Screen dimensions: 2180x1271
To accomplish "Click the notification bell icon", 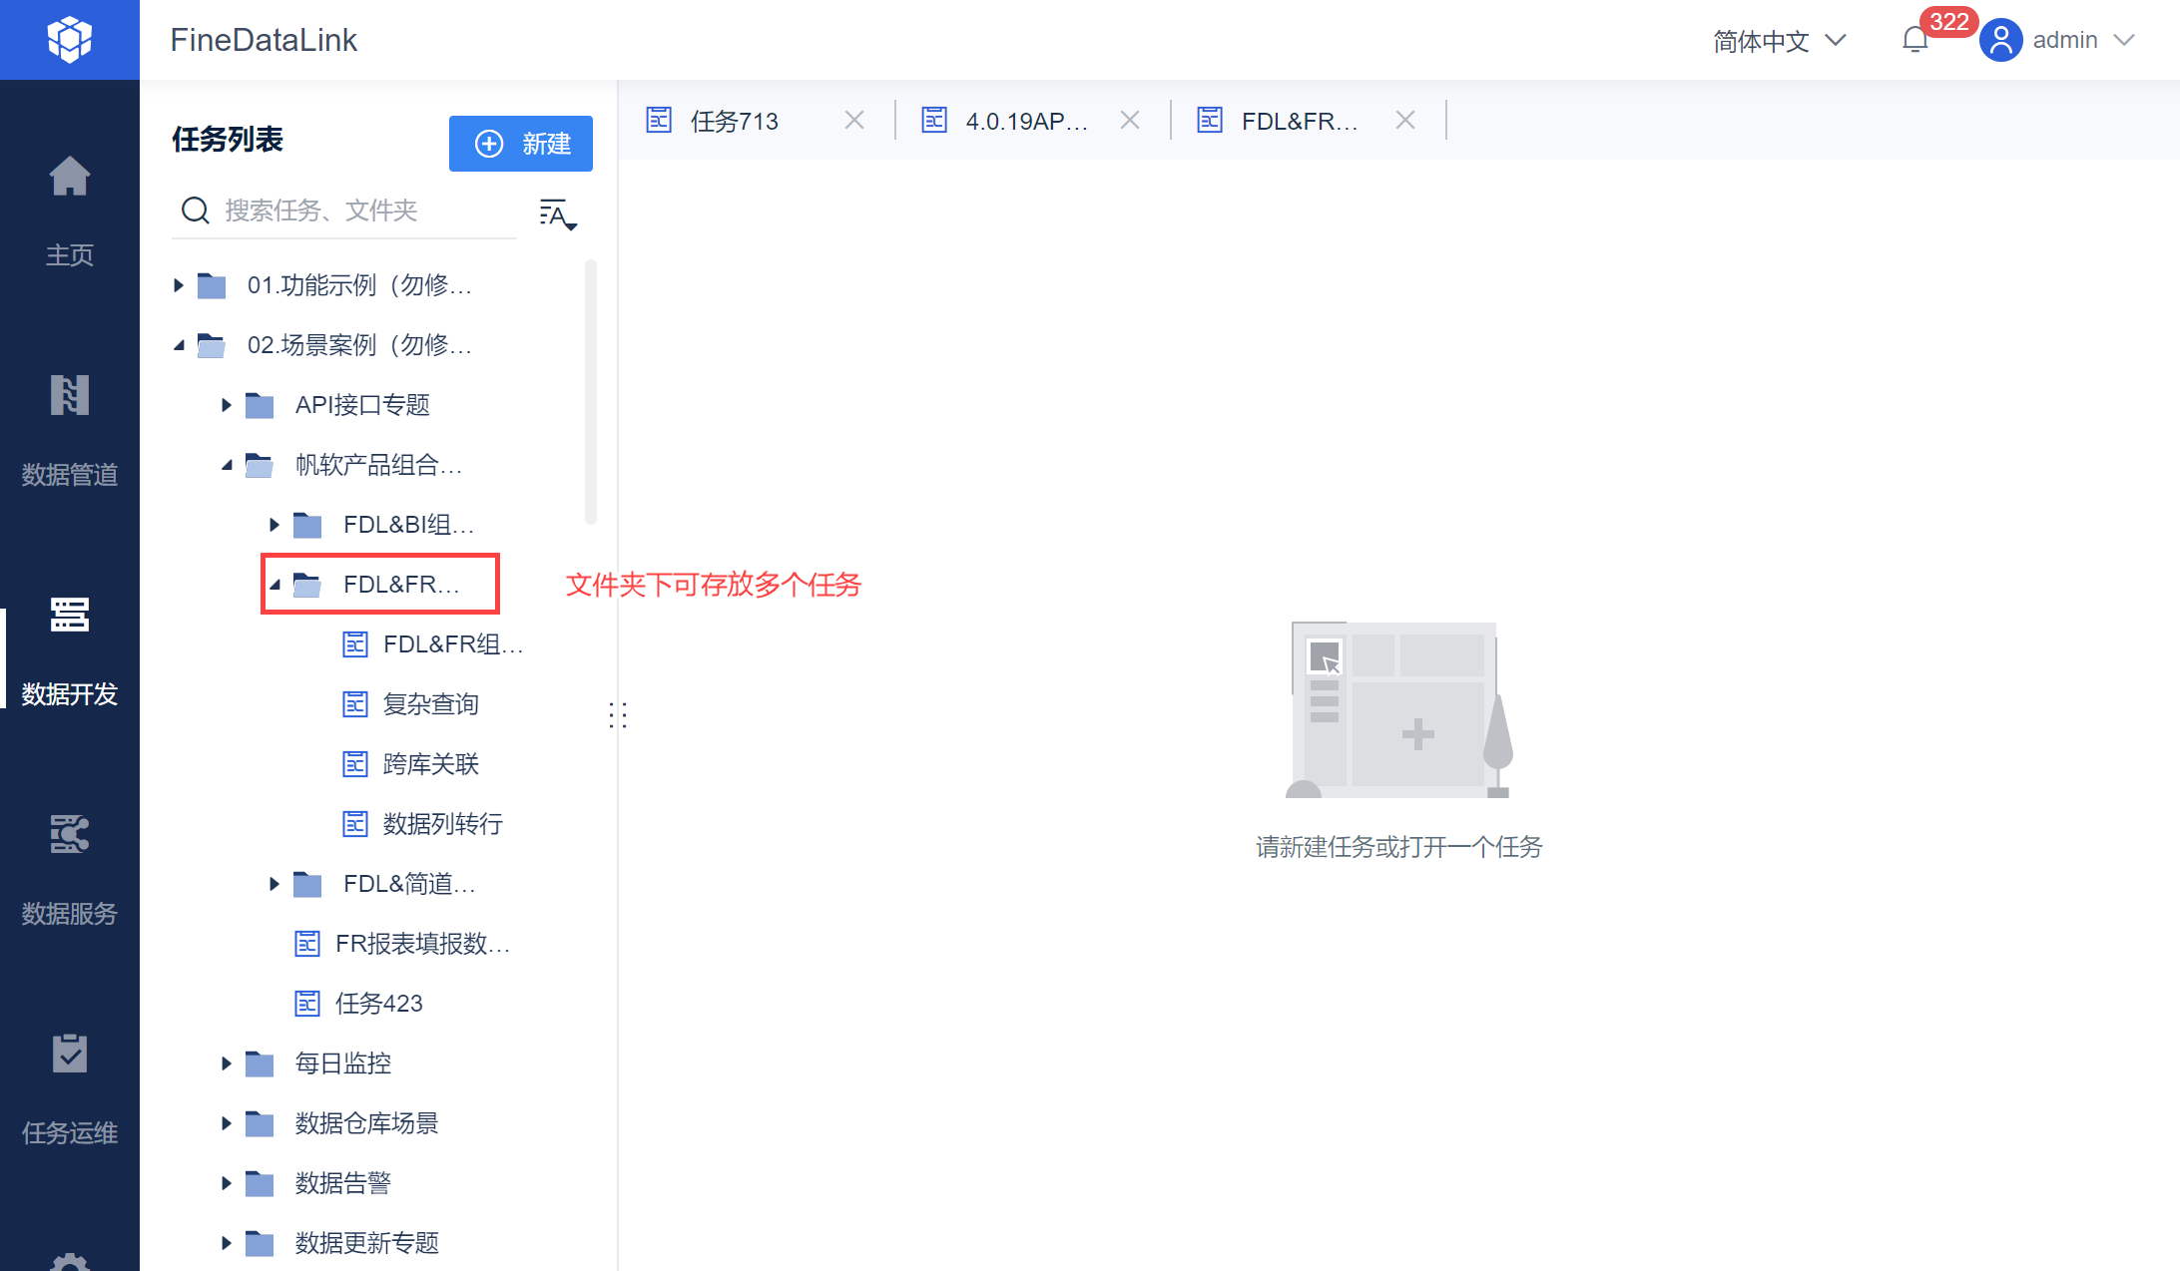I will point(1914,40).
